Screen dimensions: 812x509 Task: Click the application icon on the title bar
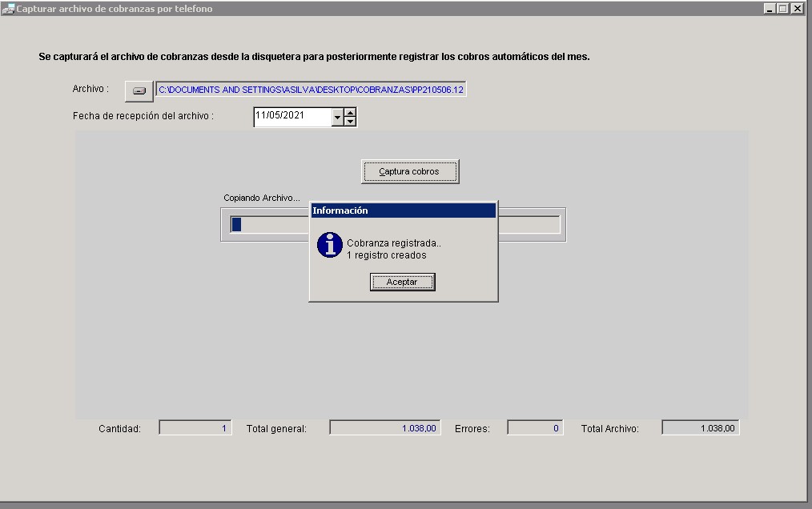pos(7,8)
